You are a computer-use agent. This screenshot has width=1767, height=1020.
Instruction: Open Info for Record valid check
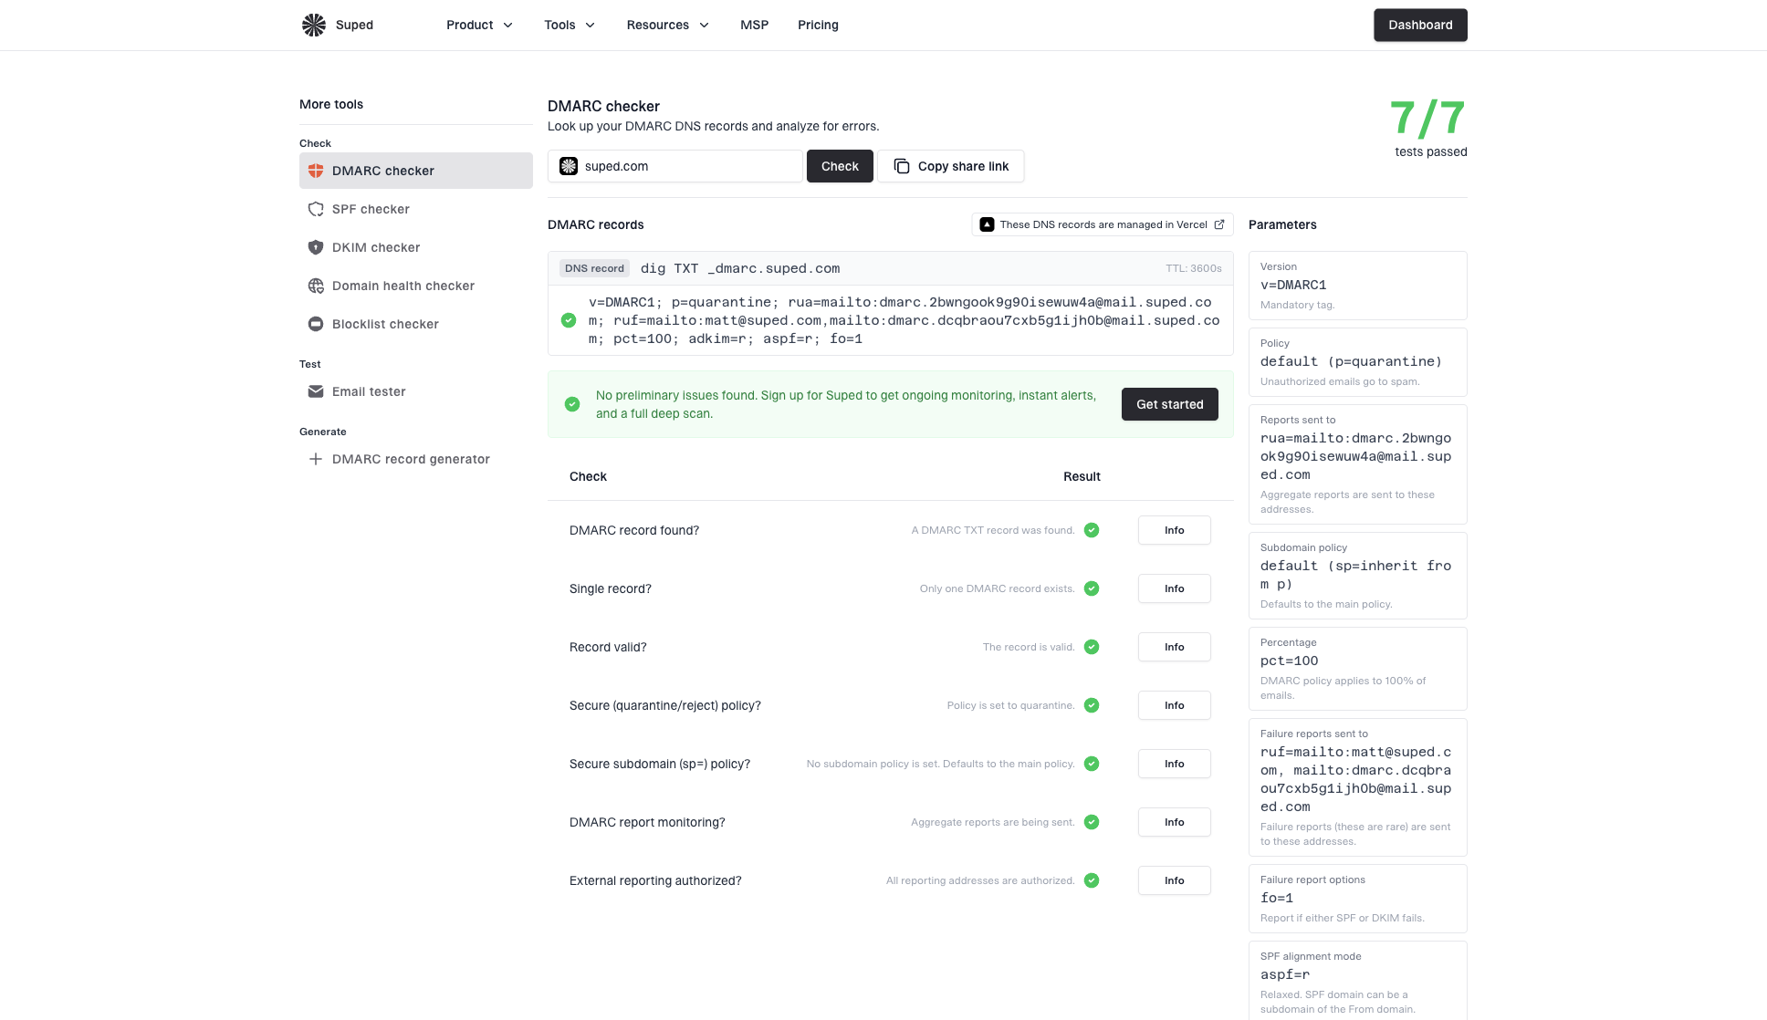(1175, 647)
